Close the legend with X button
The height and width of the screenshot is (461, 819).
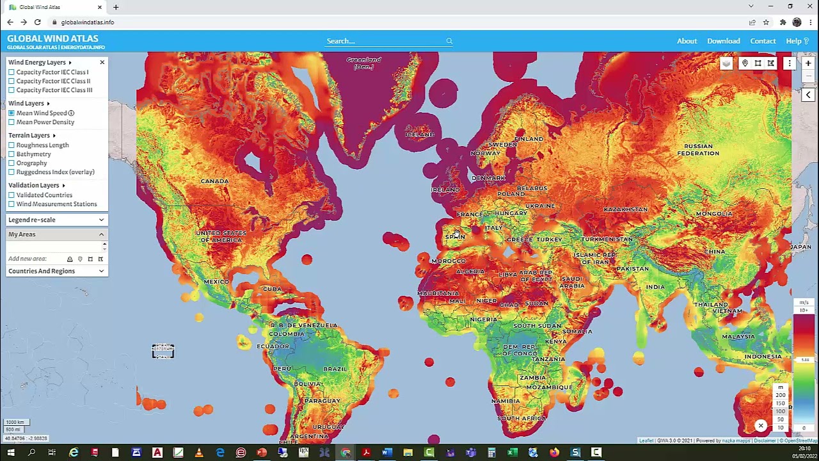(761, 426)
